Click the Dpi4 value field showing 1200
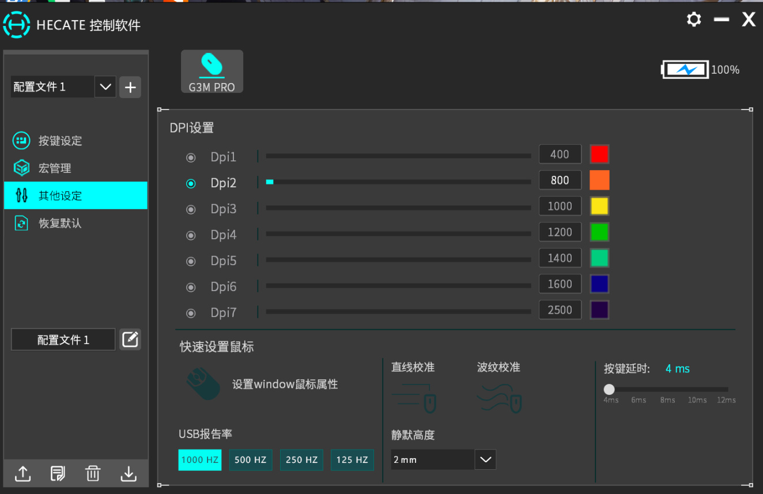The image size is (763, 494). pyautogui.click(x=560, y=232)
